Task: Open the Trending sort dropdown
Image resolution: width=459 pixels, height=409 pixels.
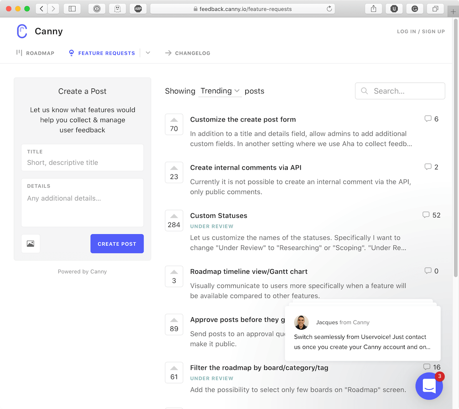Action: pos(220,91)
